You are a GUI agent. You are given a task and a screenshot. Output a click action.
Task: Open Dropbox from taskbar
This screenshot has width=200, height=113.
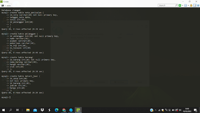pos(42,110)
